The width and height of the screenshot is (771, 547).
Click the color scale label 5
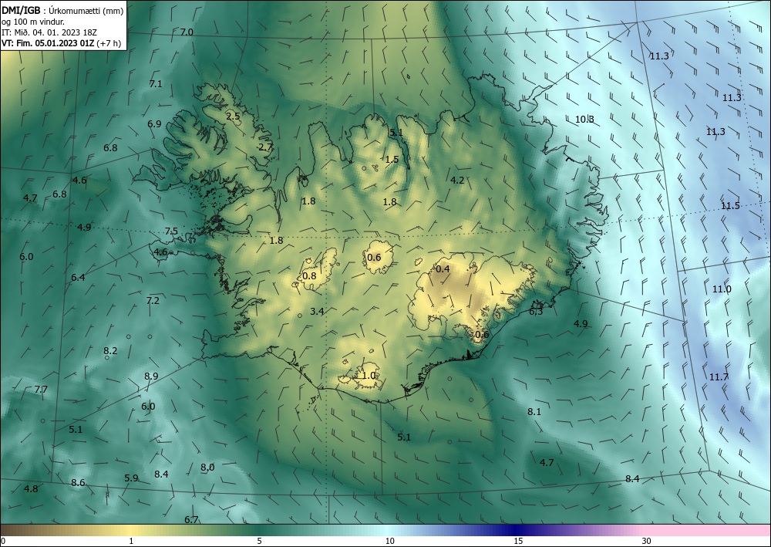(260, 542)
